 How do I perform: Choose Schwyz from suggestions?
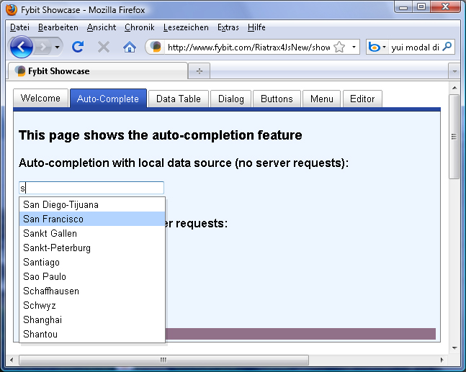92,305
